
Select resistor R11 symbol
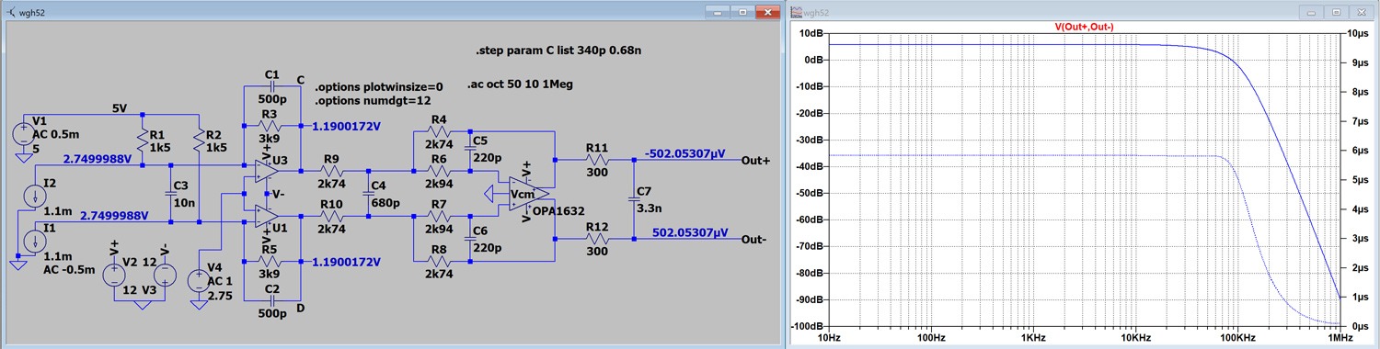coord(597,159)
